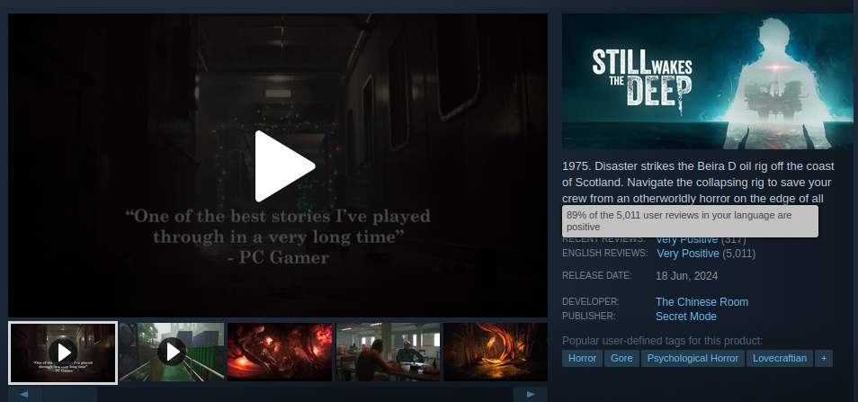Play the main trailer video
858x402 pixels.
pos(284,166)
